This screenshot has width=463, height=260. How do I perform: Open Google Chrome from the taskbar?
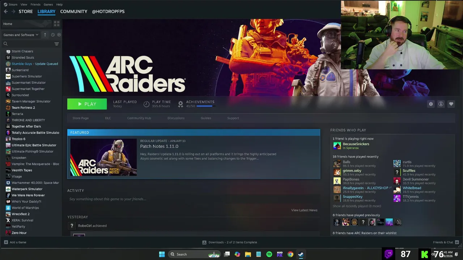click(290, 254)
